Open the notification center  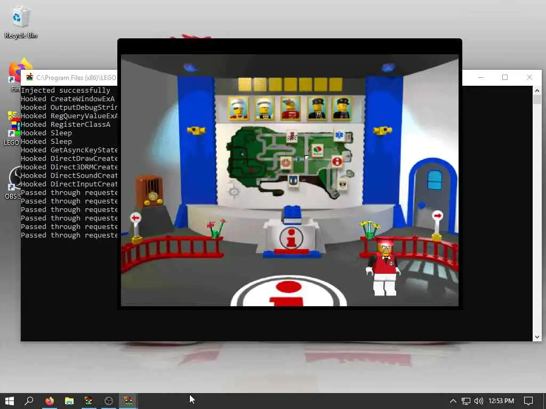click(528, 401)
